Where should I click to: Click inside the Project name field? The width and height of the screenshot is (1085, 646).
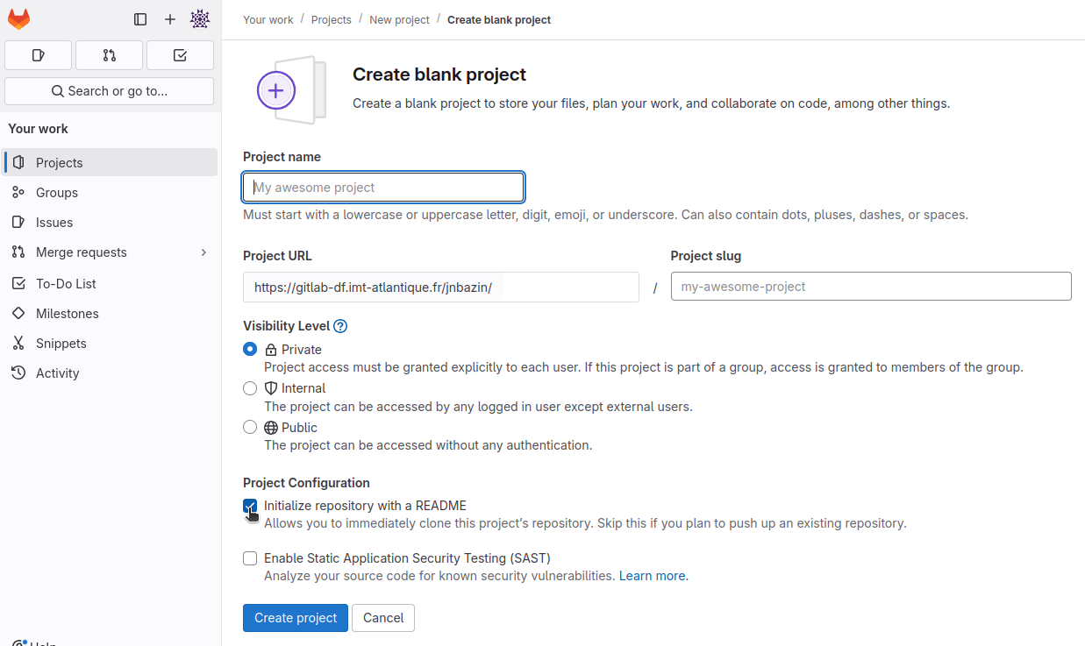383,187
